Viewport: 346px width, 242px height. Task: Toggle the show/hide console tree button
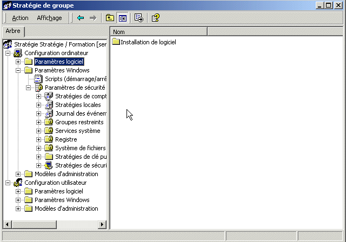point(122,18)
